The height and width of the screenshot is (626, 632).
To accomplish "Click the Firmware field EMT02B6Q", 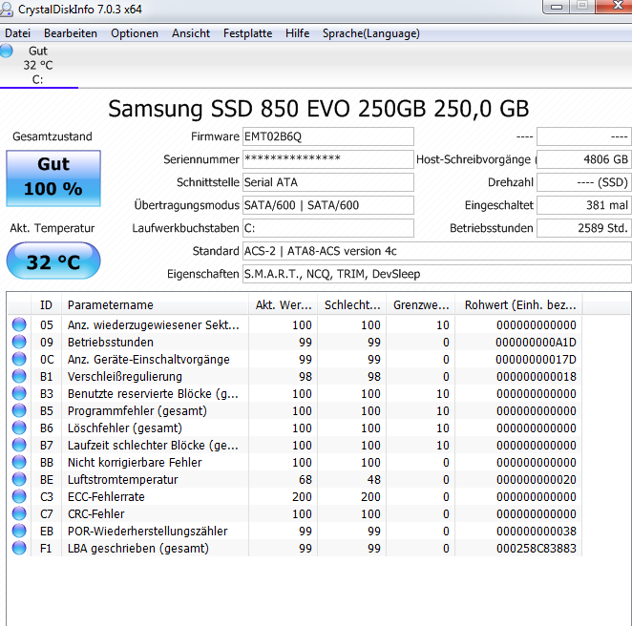I will [x=328, y=136].
